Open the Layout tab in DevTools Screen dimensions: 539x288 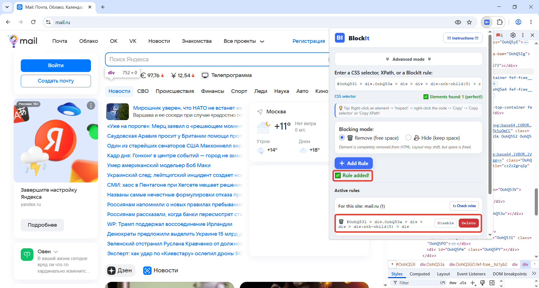click(443, 274)
